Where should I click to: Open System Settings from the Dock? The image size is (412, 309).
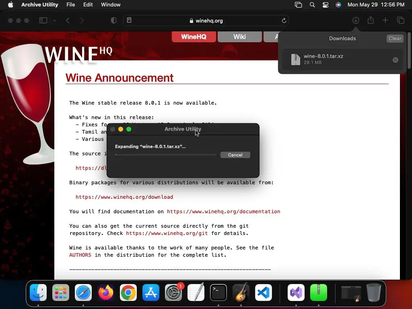click(x=173, y=293)
